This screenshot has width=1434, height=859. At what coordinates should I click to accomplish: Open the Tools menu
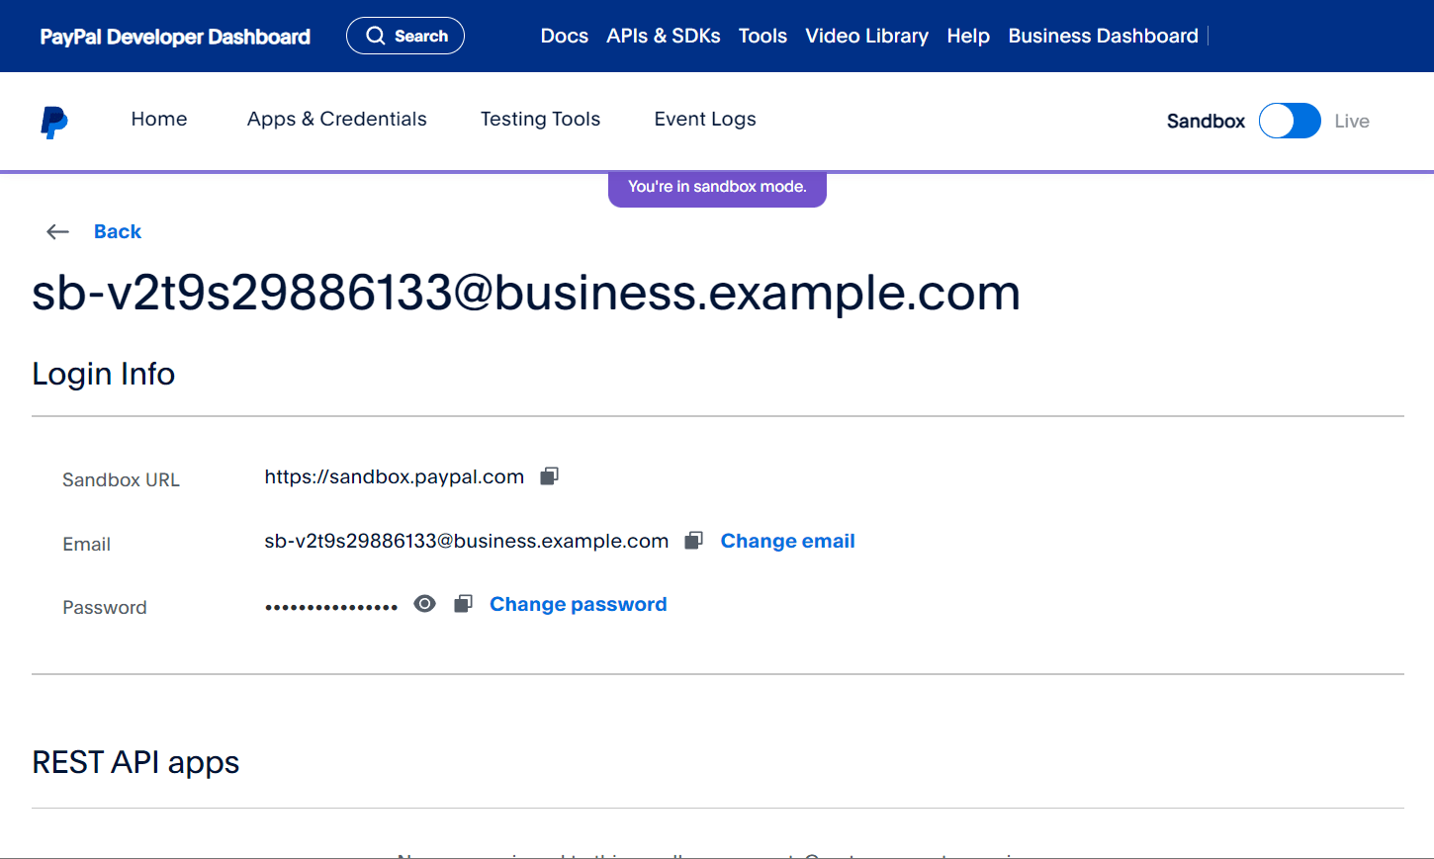(x=762, y=37)
